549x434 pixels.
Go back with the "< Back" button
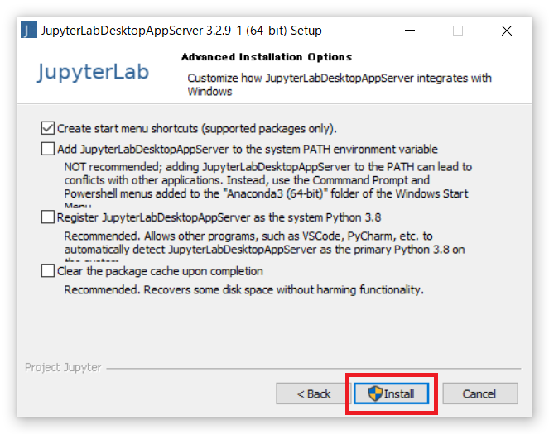click(314, 393)
